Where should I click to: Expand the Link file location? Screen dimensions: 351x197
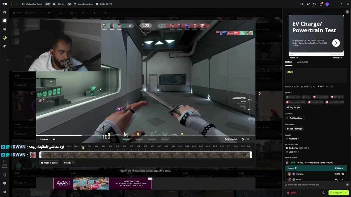293,152
